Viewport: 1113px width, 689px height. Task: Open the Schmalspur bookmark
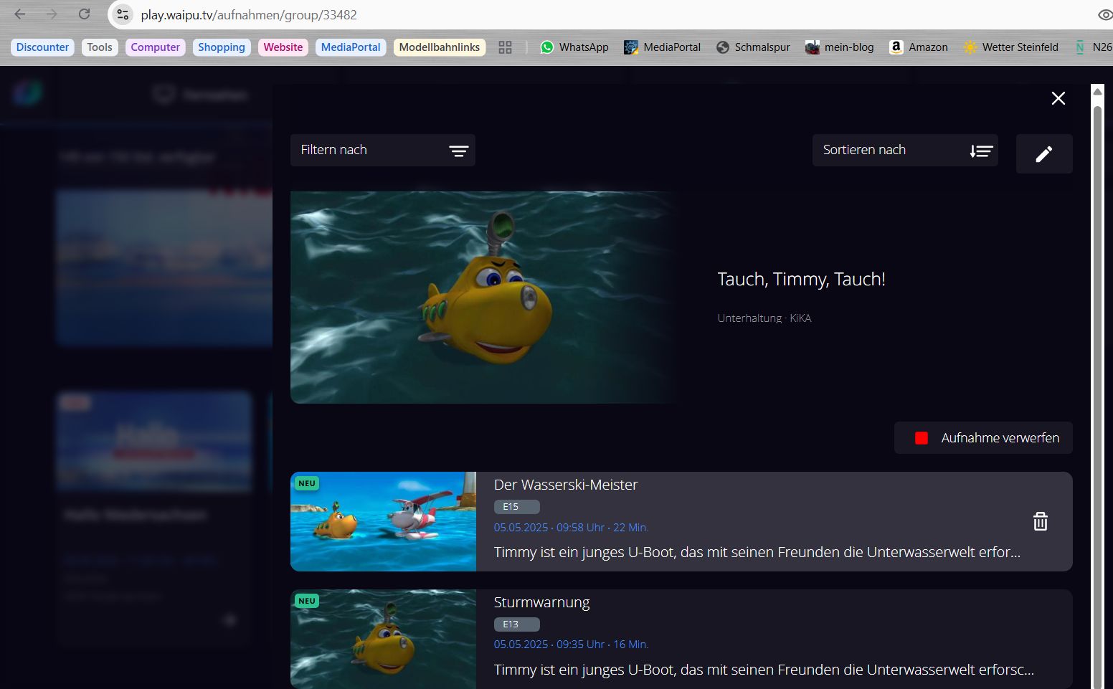(753, 47)
